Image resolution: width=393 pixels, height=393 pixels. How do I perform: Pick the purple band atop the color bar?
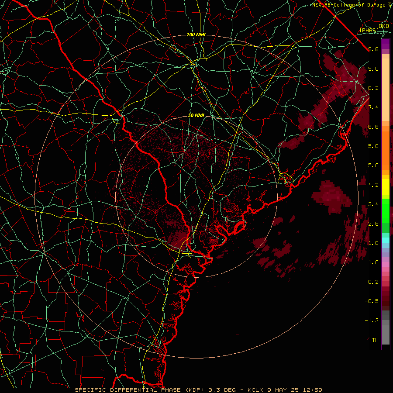coord(386,44)
